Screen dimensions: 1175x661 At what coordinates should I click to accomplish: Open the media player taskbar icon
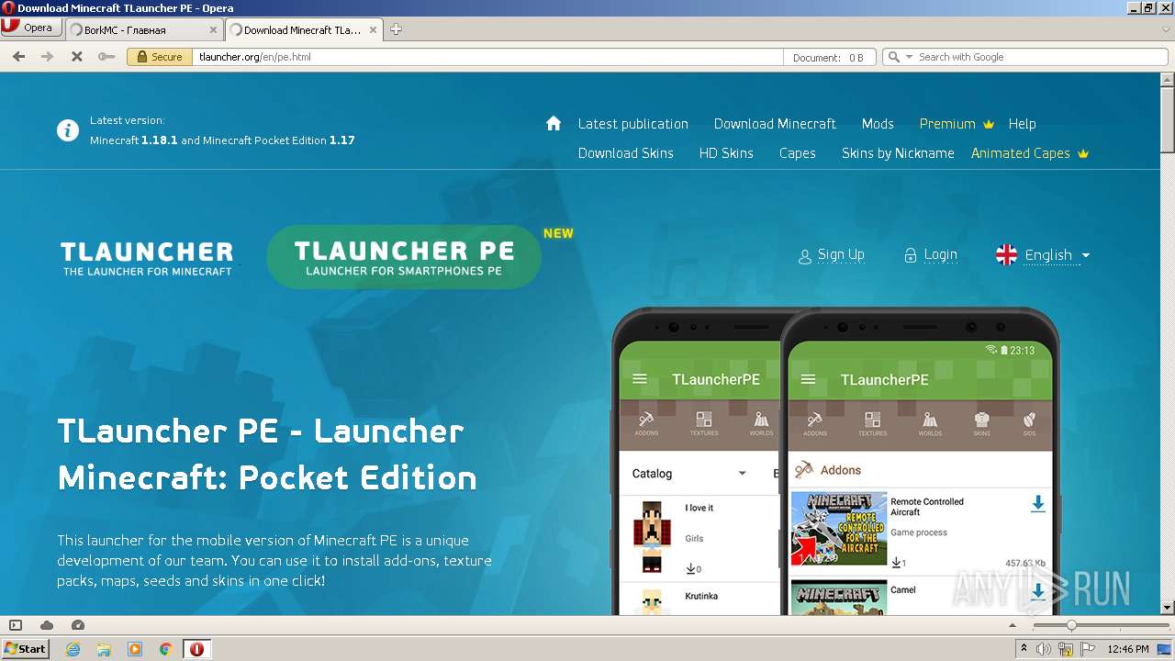(135, 649)
